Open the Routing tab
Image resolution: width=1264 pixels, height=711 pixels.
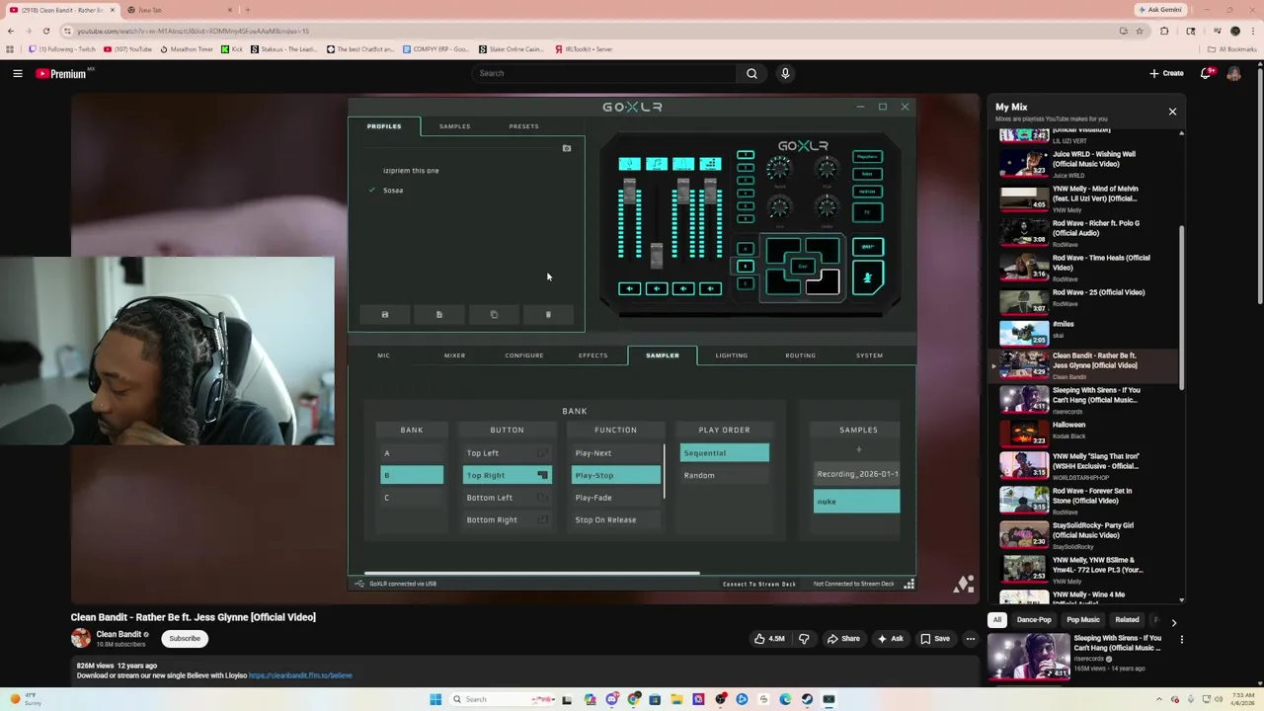[800, 355]
